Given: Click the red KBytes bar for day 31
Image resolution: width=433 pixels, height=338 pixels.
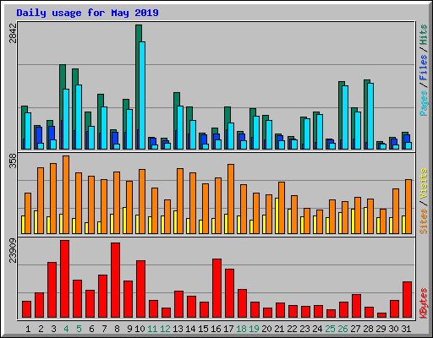Looking at the screenshot, I should [x=407, y=299].
